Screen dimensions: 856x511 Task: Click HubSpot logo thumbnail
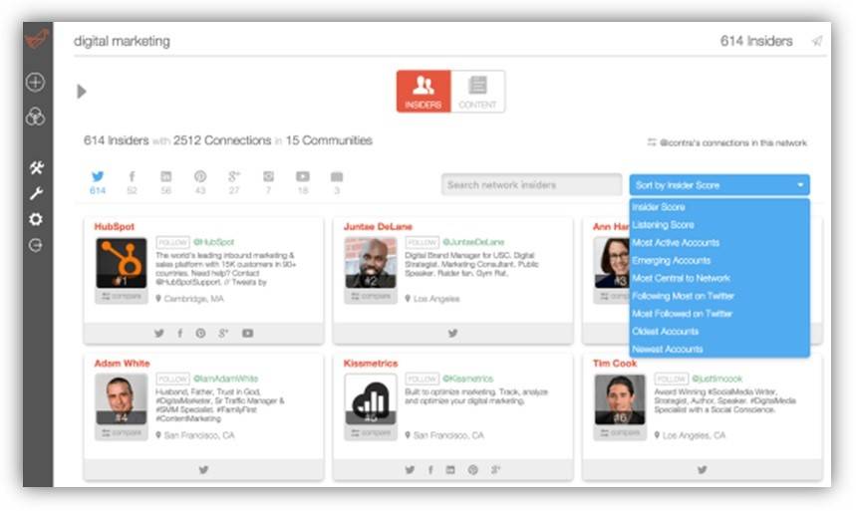pos(122,263)
